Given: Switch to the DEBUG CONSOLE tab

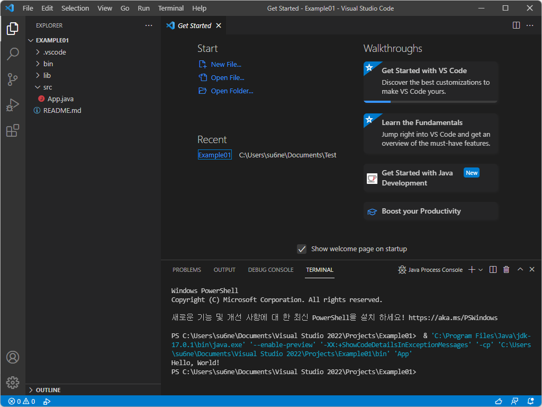Looking at the screenshot, I should [270, 270].
